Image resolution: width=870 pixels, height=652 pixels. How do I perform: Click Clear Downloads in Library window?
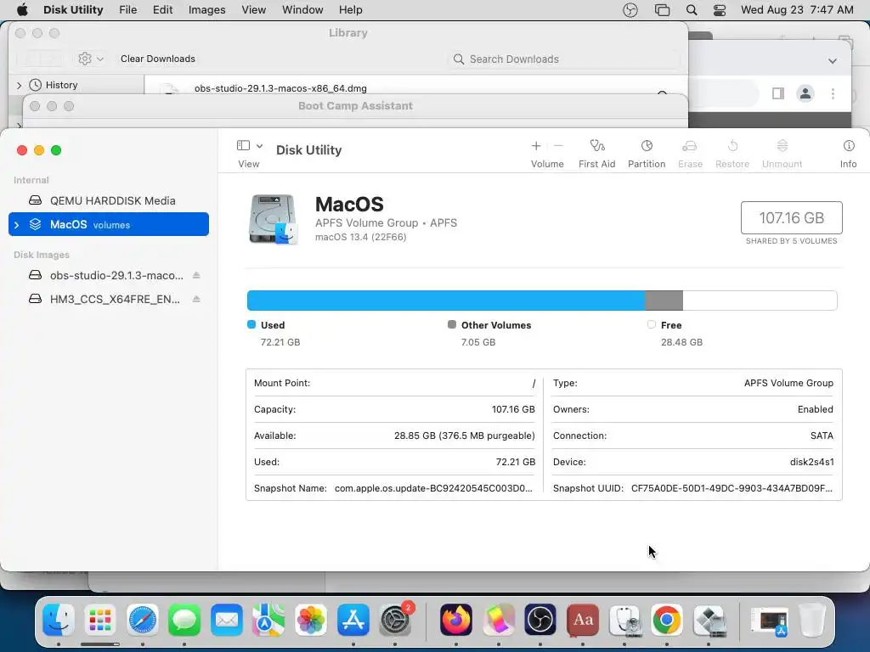coord(157,59)
